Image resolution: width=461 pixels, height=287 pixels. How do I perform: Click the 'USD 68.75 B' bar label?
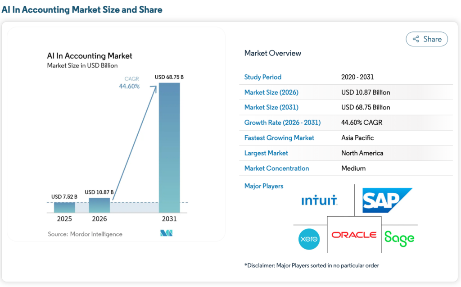click(x=169, y=77)
